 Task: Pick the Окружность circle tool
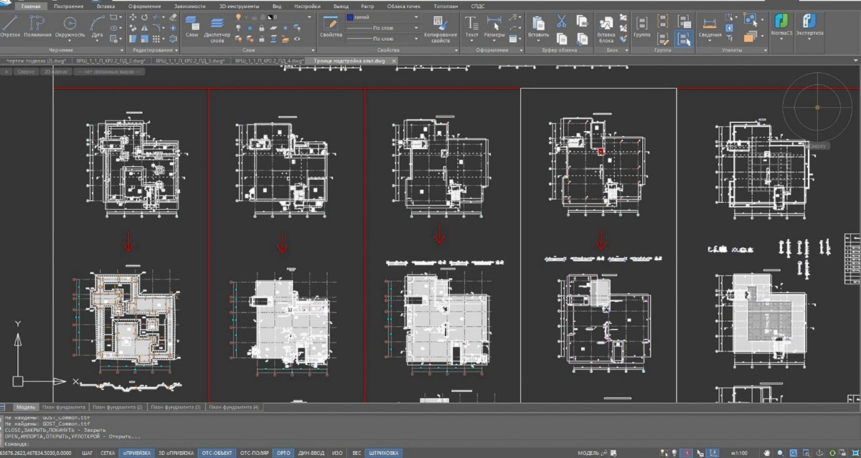[x=69, y=24]
